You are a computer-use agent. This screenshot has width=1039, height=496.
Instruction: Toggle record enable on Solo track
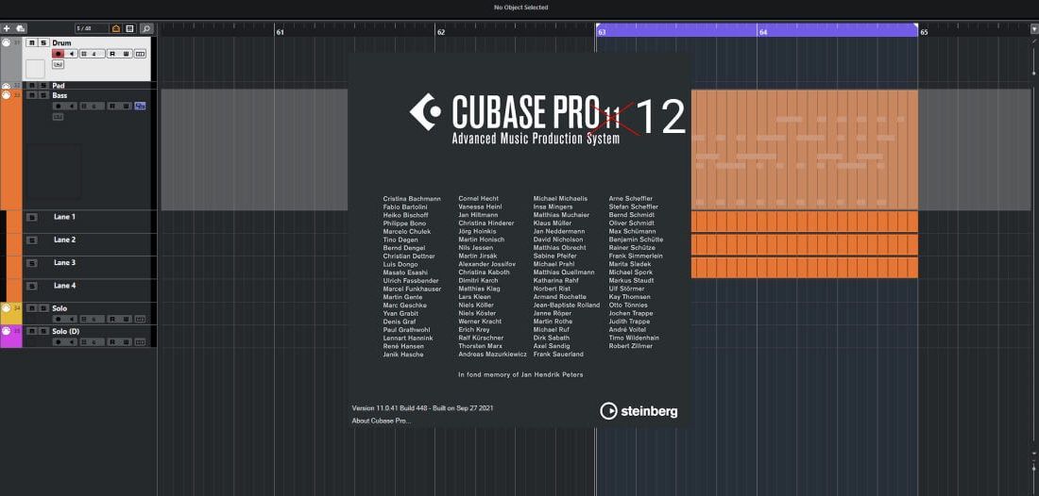click(59, 320)
